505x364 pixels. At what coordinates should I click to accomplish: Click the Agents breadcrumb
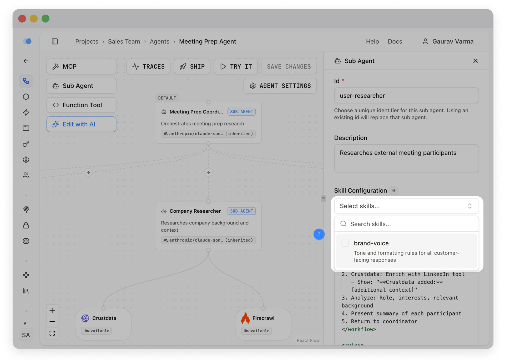tap(159, 41)
